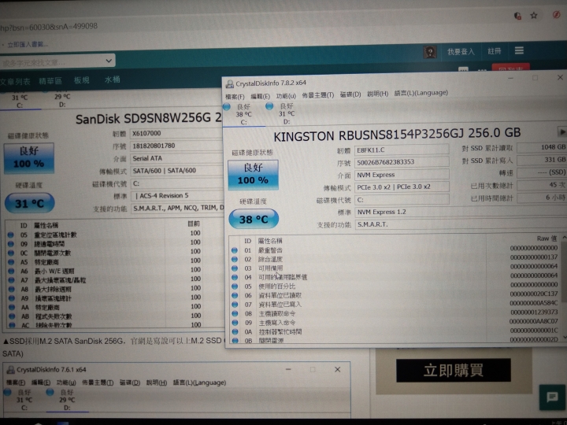This screenshot has width=567, height=425.
Task: Open the 功能(u) menu in CrystalDiskInfo 7.6.1
Action: point(66,382)
